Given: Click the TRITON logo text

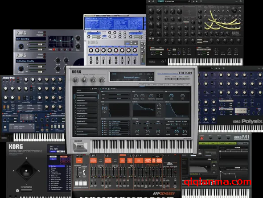Looking at the screenshot, I should (x=185, y=73).
